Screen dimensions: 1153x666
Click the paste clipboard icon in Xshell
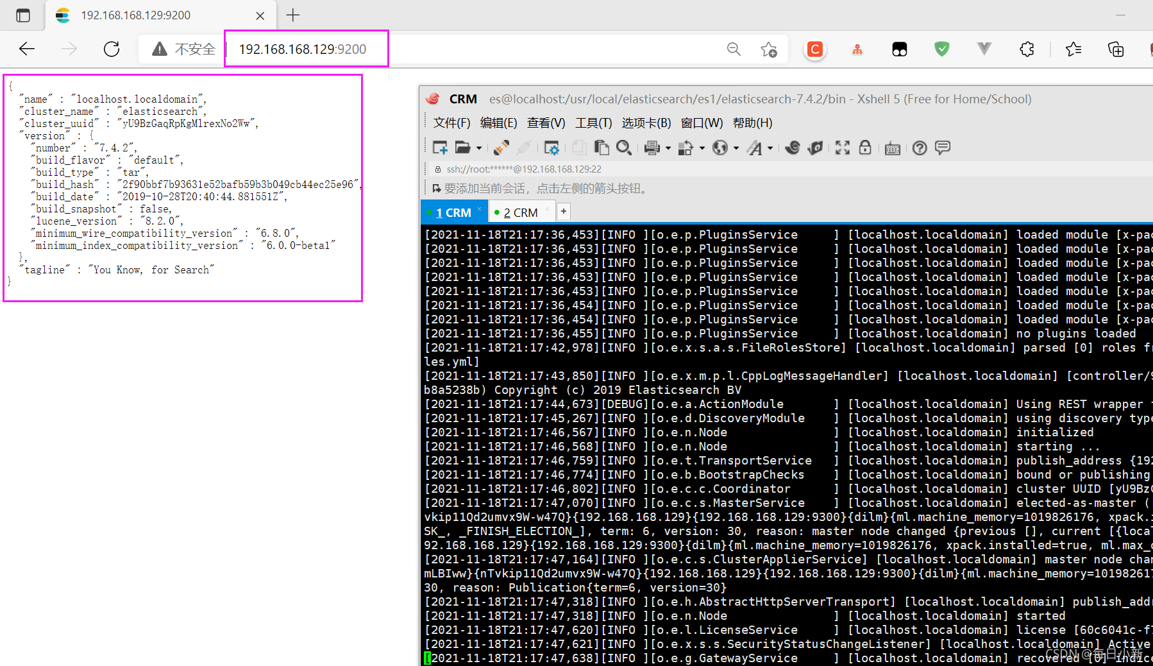click(x=602, y=148)
